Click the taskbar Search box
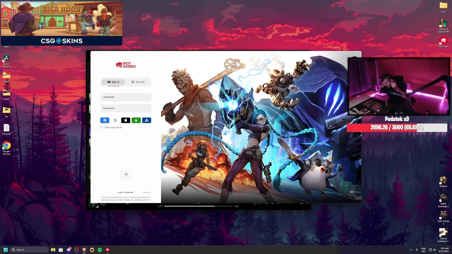 point(29,250)
